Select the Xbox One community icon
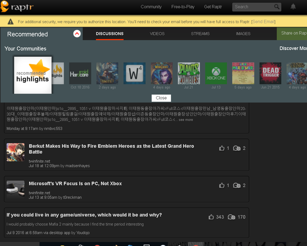Viewport: 307px width, 246px height. [216, 73]
